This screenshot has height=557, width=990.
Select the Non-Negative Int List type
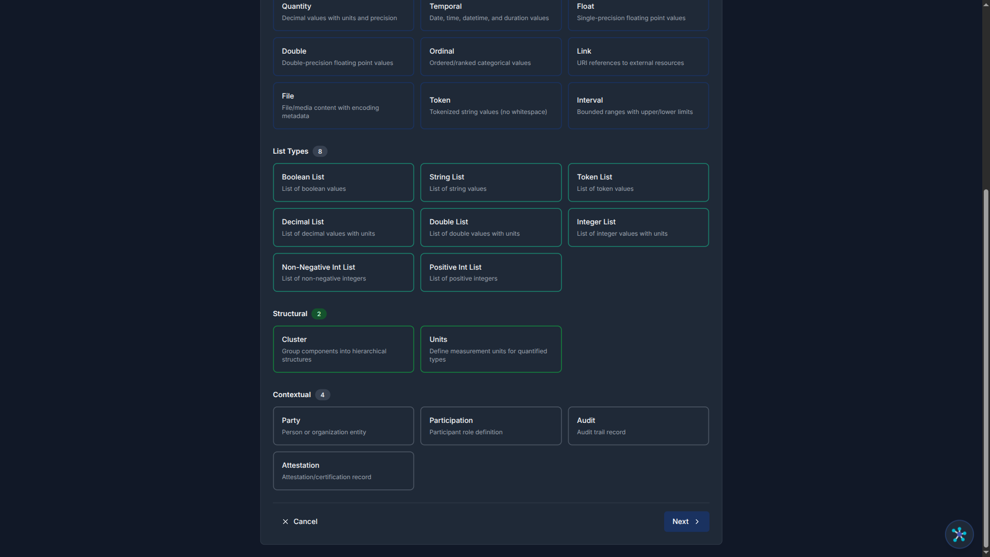(x=343, y=272)
